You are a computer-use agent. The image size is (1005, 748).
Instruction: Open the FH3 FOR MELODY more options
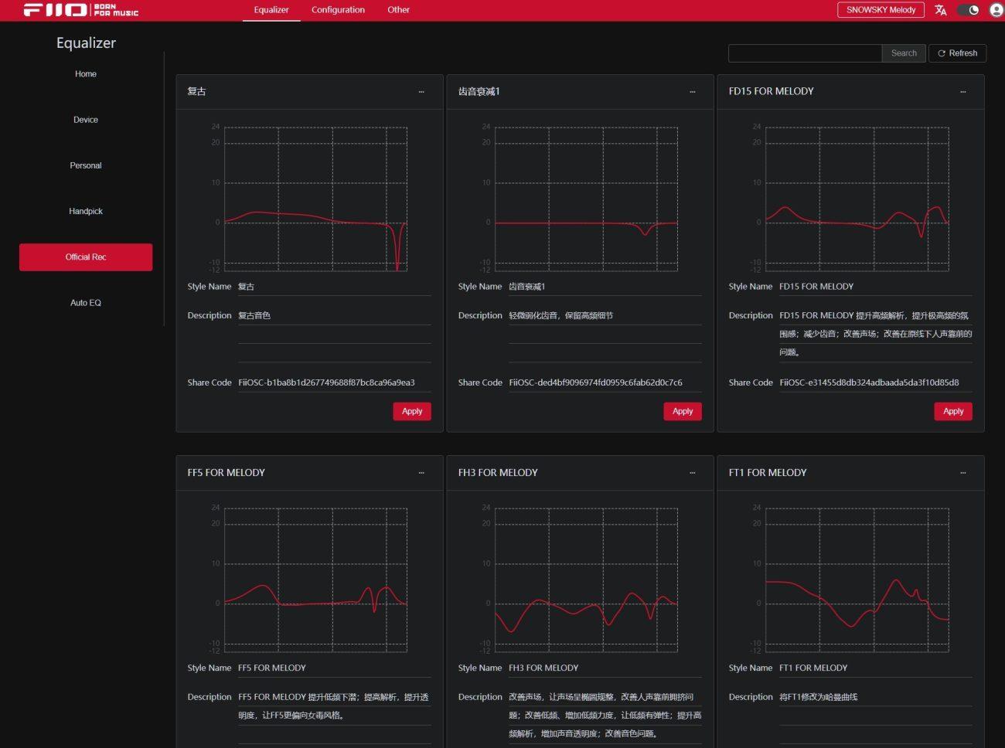tap(692, 473)
